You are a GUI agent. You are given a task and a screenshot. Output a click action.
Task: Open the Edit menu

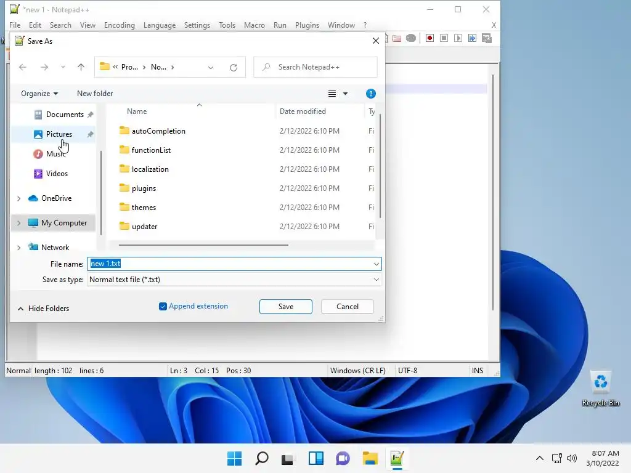(x=35, y=25)
